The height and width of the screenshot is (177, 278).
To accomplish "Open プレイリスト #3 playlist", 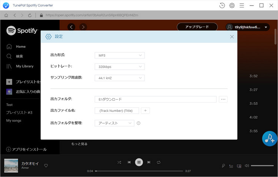I will pos(19,113).
